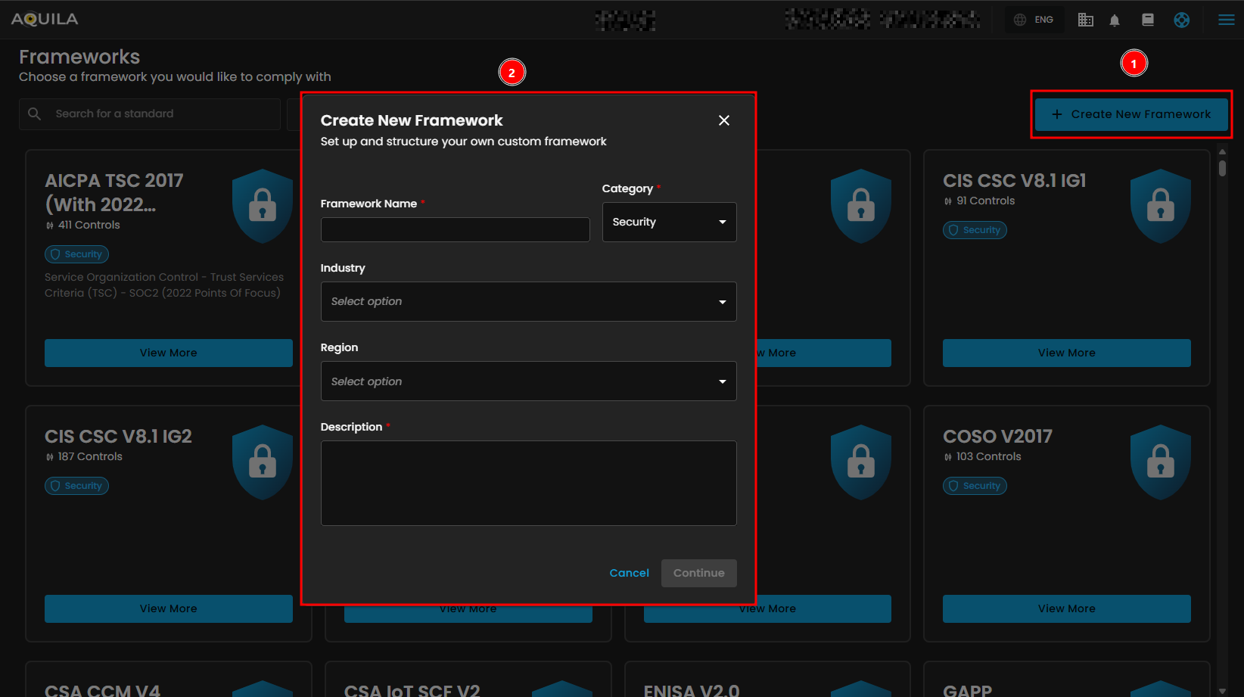Click the notification bell icon

coord(1115,20)
